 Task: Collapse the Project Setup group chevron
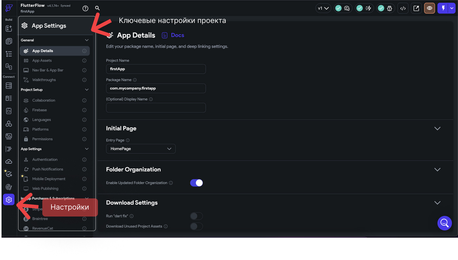87,90
